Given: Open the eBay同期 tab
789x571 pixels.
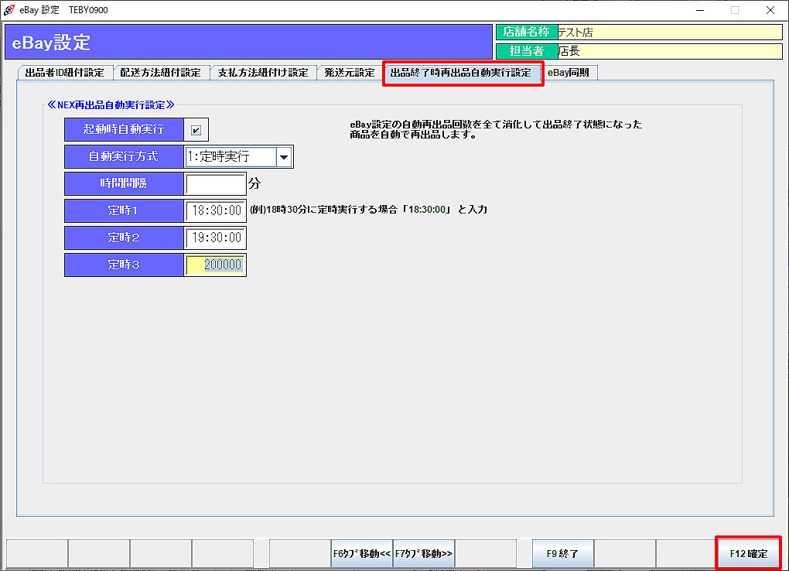Looking at the screenshot, I should pyautogui.click(x=569, y=73).
